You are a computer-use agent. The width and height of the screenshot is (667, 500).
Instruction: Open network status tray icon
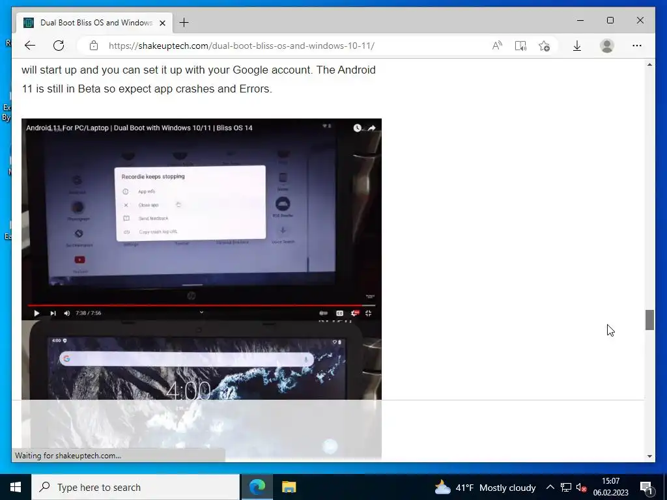(566, 487)
